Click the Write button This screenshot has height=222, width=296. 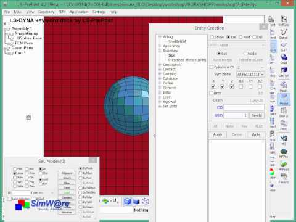click(256, 134)
